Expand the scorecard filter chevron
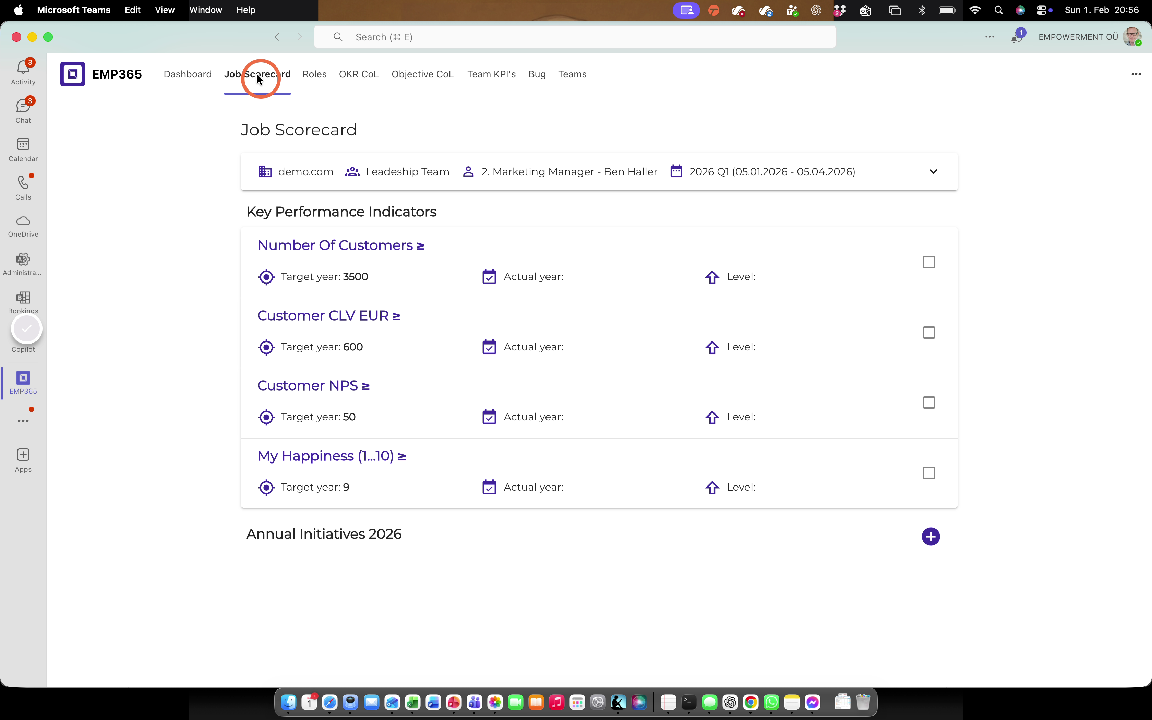The image size is (1152, 720). [x=933, y=171]
